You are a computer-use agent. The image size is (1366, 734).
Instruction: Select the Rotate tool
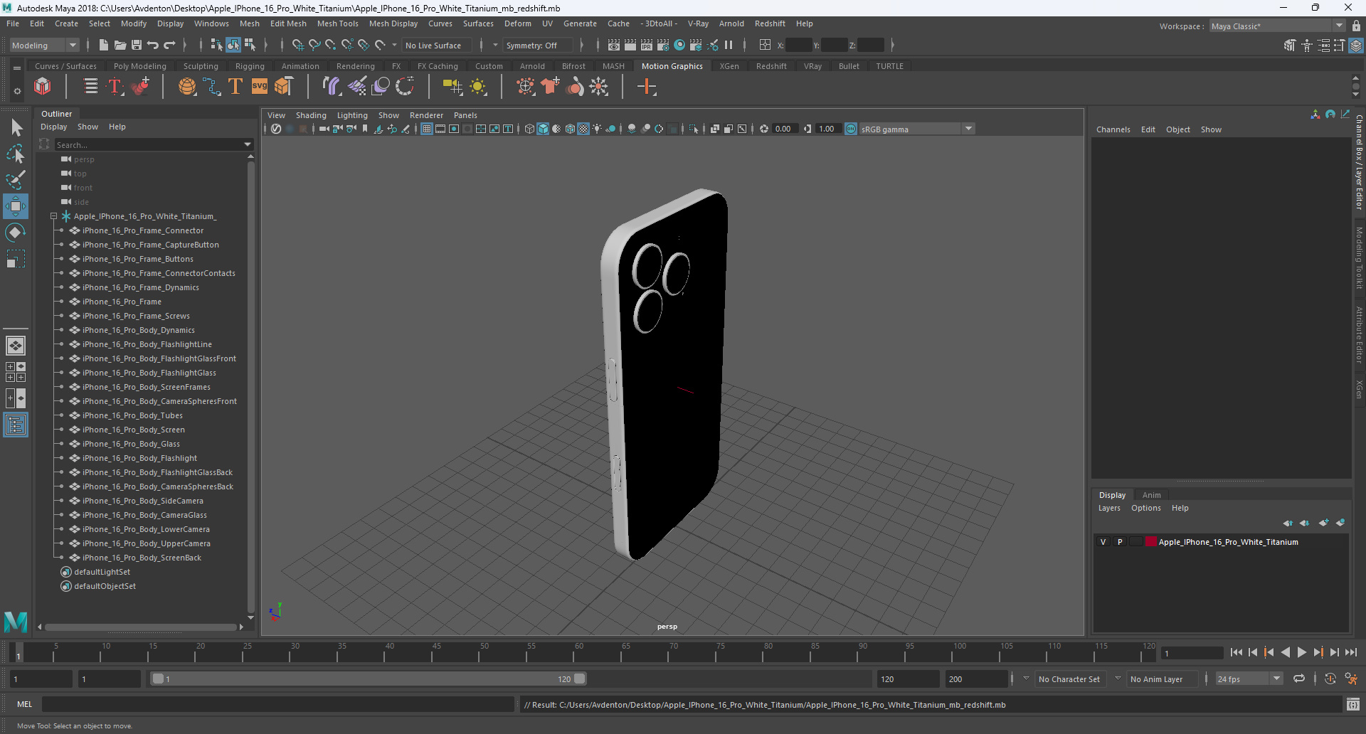[16, 233]
